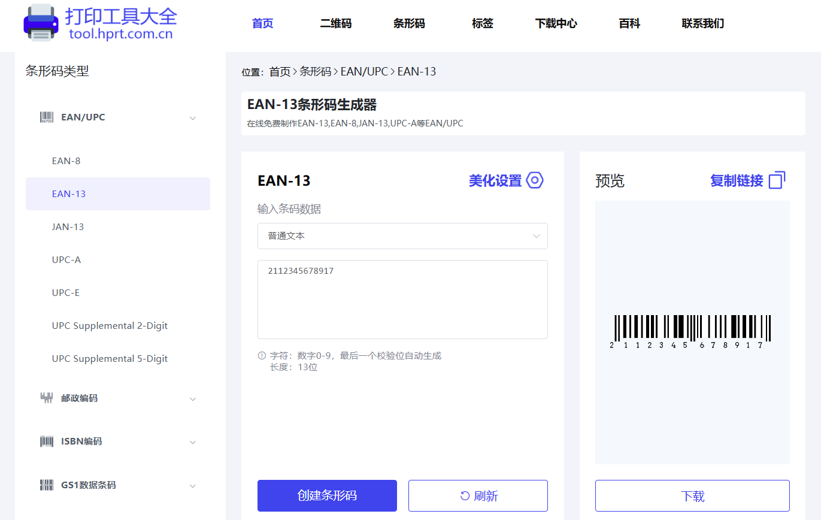Open the 标签 nav menu
Viewport: 821px width, 520px height.
tap(483, 24)
